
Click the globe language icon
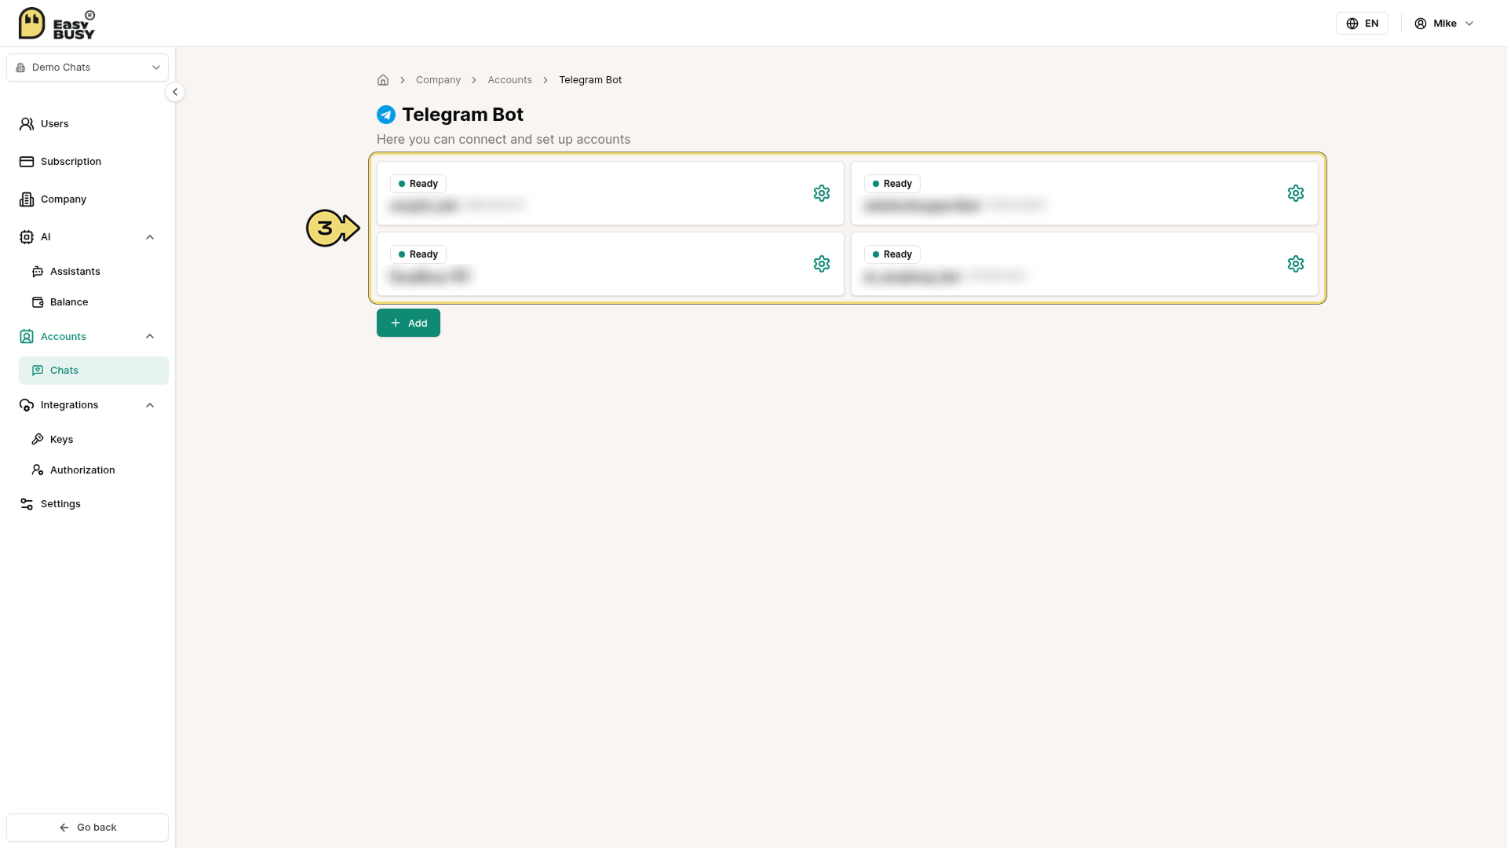click(x=1352, y=24)
